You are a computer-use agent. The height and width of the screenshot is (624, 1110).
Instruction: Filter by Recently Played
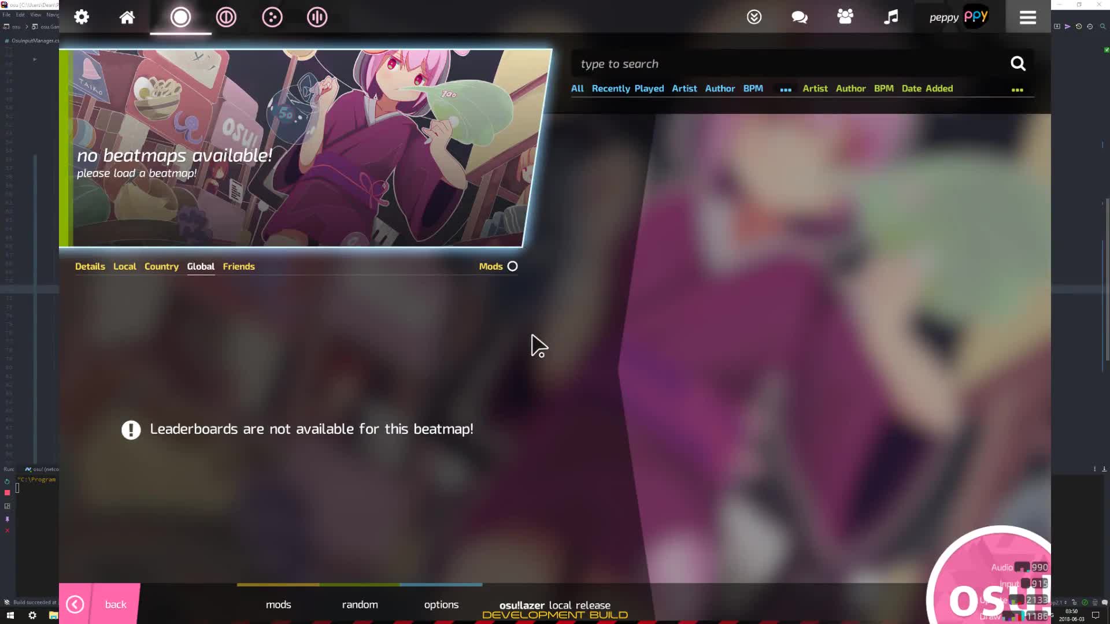[628, 88]
